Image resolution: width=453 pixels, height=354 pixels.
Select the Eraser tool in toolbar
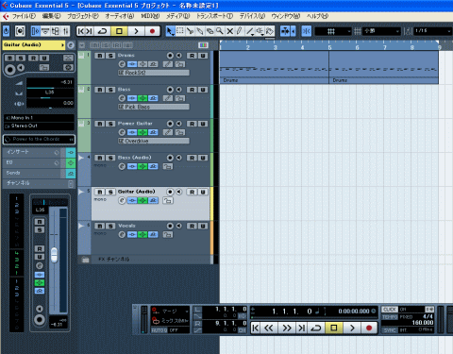210,31
